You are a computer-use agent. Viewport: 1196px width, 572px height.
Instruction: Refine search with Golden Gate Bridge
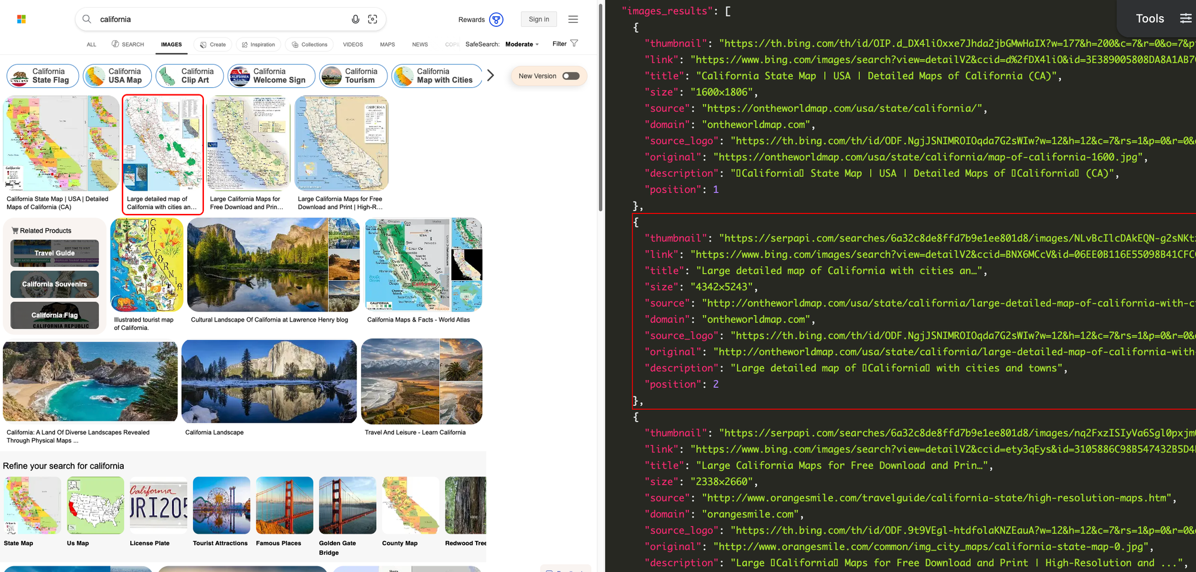pyautogui.click(x=347, y=506)
